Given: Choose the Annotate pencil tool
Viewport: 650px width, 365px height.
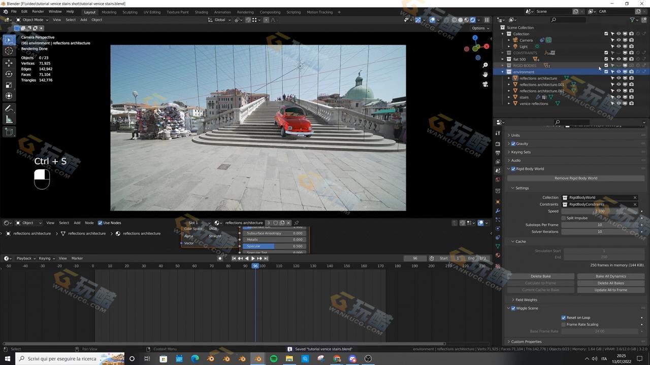Looking at the screenshot, I should pyautogui.click(x=9, y=108).
